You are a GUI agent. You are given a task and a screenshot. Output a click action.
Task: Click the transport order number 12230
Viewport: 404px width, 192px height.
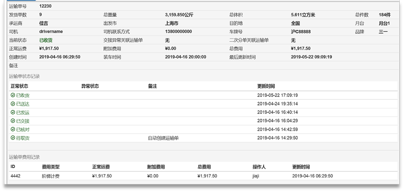coord(45,6)
